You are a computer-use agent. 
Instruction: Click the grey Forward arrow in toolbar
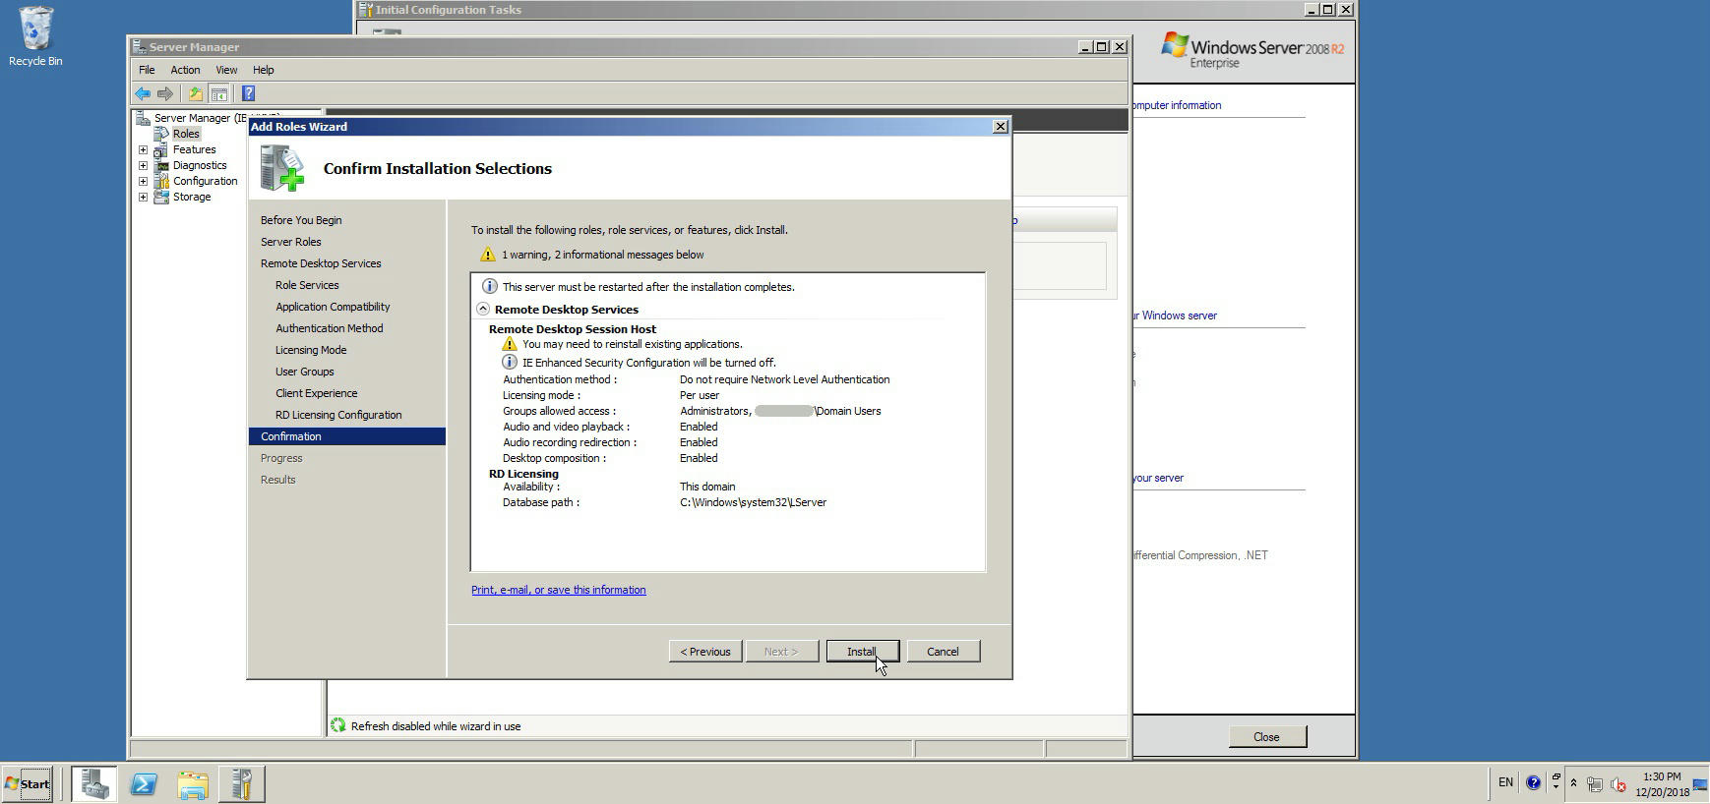165,93
